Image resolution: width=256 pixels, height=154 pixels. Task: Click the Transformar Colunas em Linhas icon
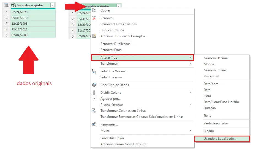coord(94,111)
